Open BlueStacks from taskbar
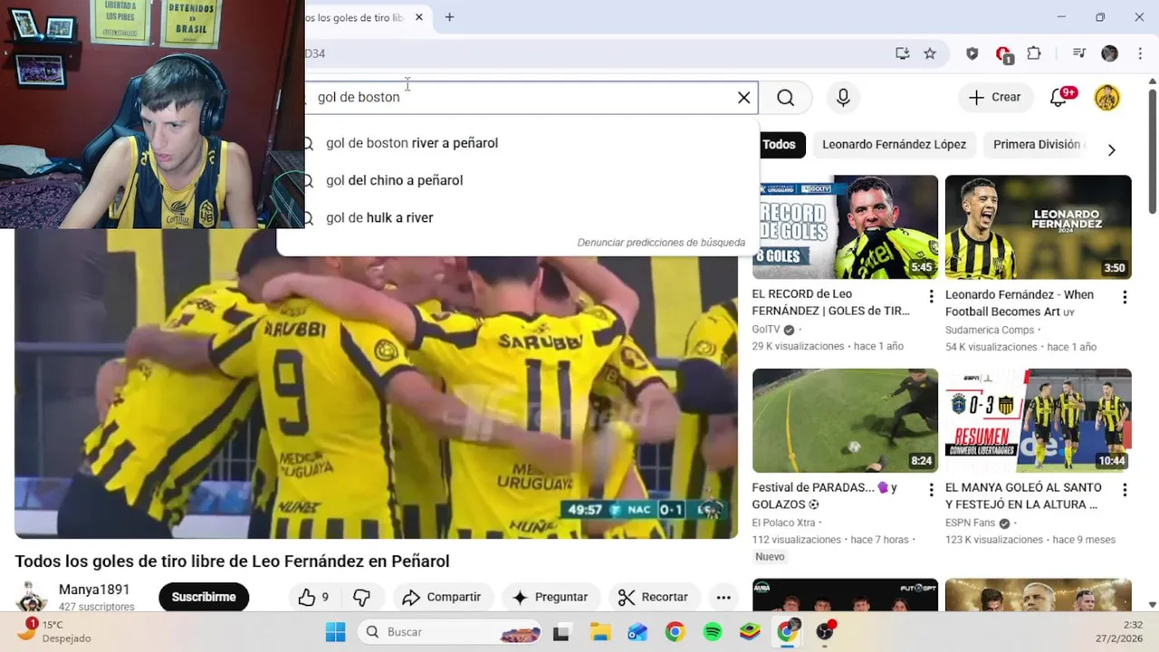This screenshot has width=1159, height=652. 750,632
